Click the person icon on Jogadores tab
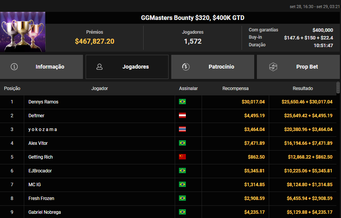This screenshot has height=218, width=341. click(99, 67)
